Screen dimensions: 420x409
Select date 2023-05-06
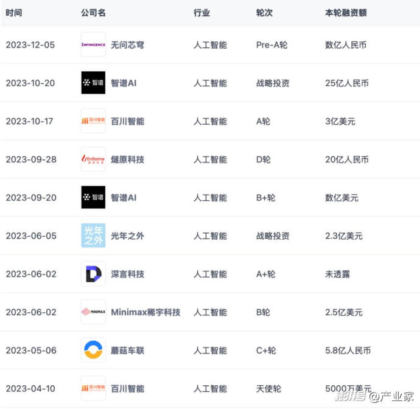click(x=31, y=351)
